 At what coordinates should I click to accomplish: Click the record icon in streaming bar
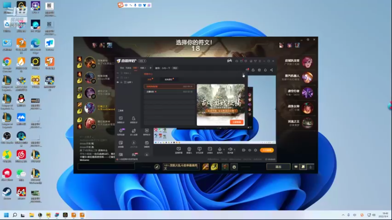(210, 150)
